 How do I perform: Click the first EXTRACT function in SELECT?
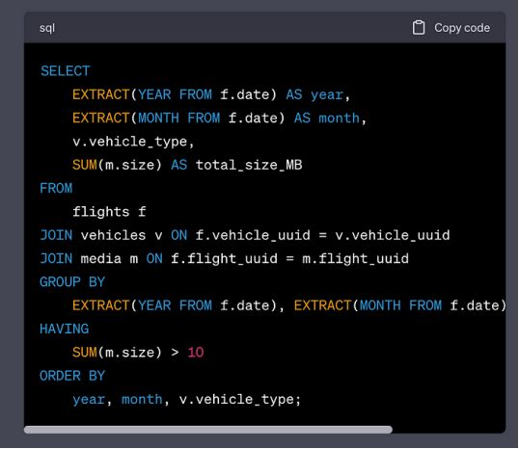click(x=100, y=94)
